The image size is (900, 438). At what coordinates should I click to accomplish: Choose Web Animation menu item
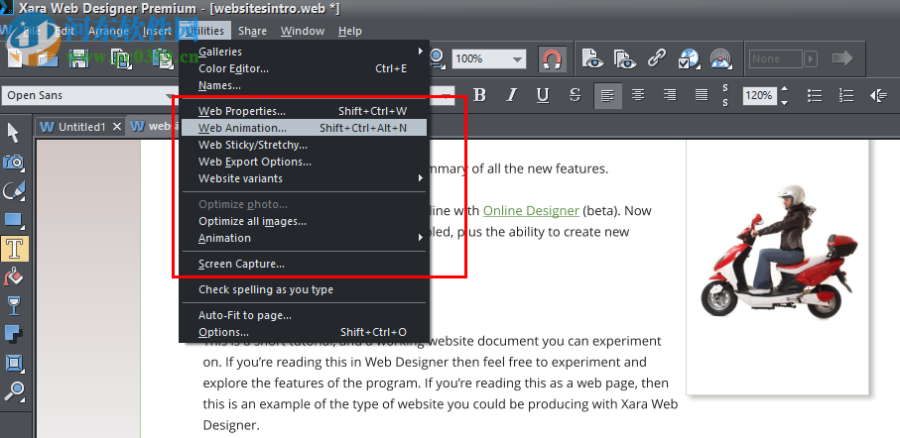click(x=305, y=128)
